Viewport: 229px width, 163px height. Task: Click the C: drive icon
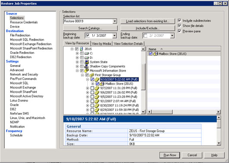pos(87,53)
